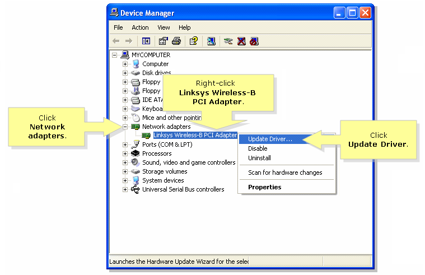Expand the Processors category
The image size is (425, 275).
tap(125, 153)
